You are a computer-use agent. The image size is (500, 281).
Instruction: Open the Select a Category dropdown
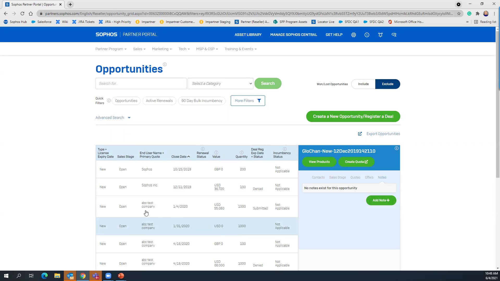220,84
